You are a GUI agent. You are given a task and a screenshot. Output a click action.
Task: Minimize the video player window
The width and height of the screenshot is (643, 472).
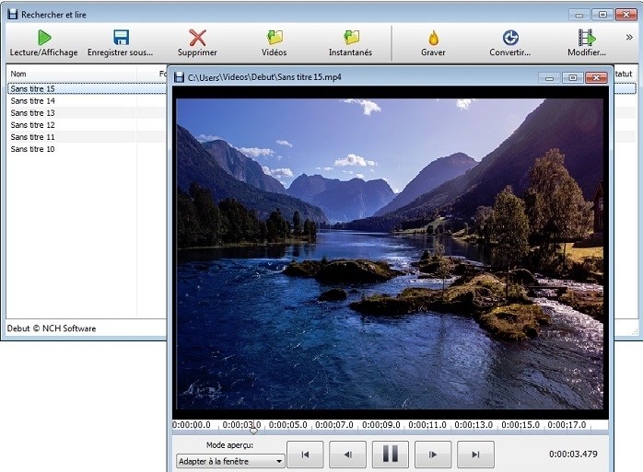tap(550, 78)
